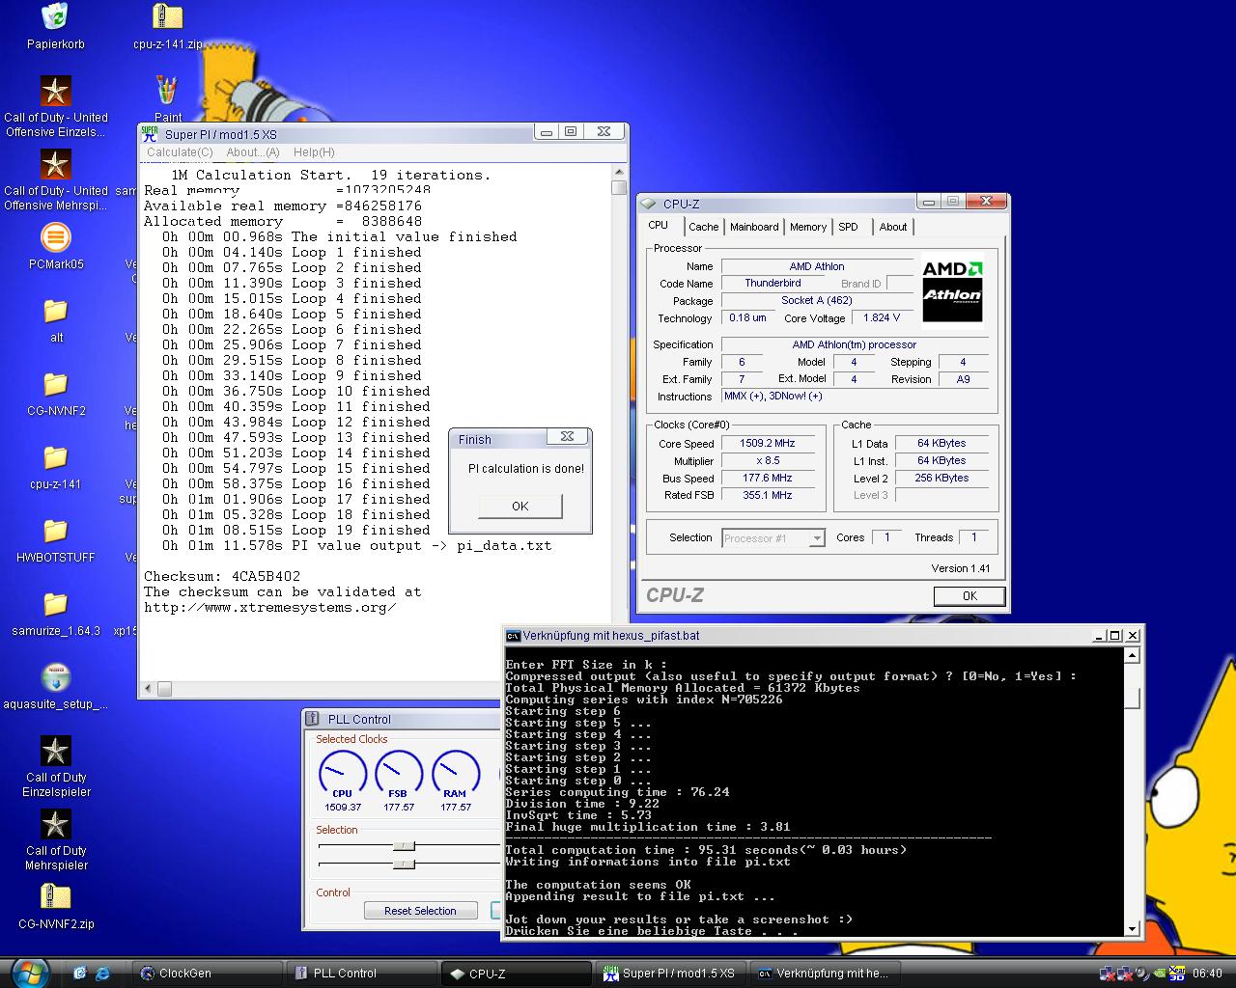1236x988 pixels.
Task: Switch to the Verknüpfung mit he... taskbar button
Action: pos(825,974)
